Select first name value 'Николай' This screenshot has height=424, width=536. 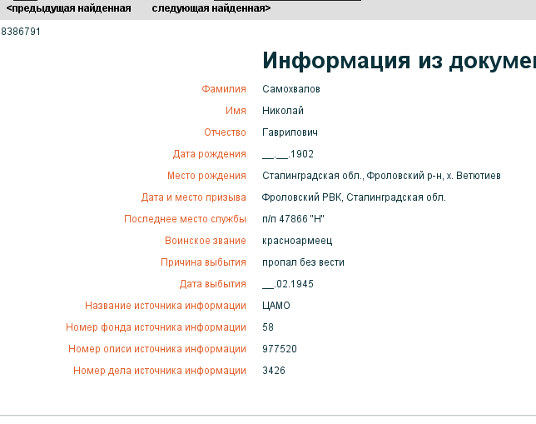pos(283,111)
